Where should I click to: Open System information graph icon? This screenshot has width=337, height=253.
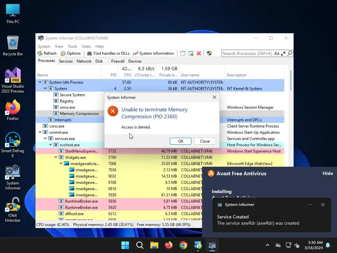click(135, 53)
